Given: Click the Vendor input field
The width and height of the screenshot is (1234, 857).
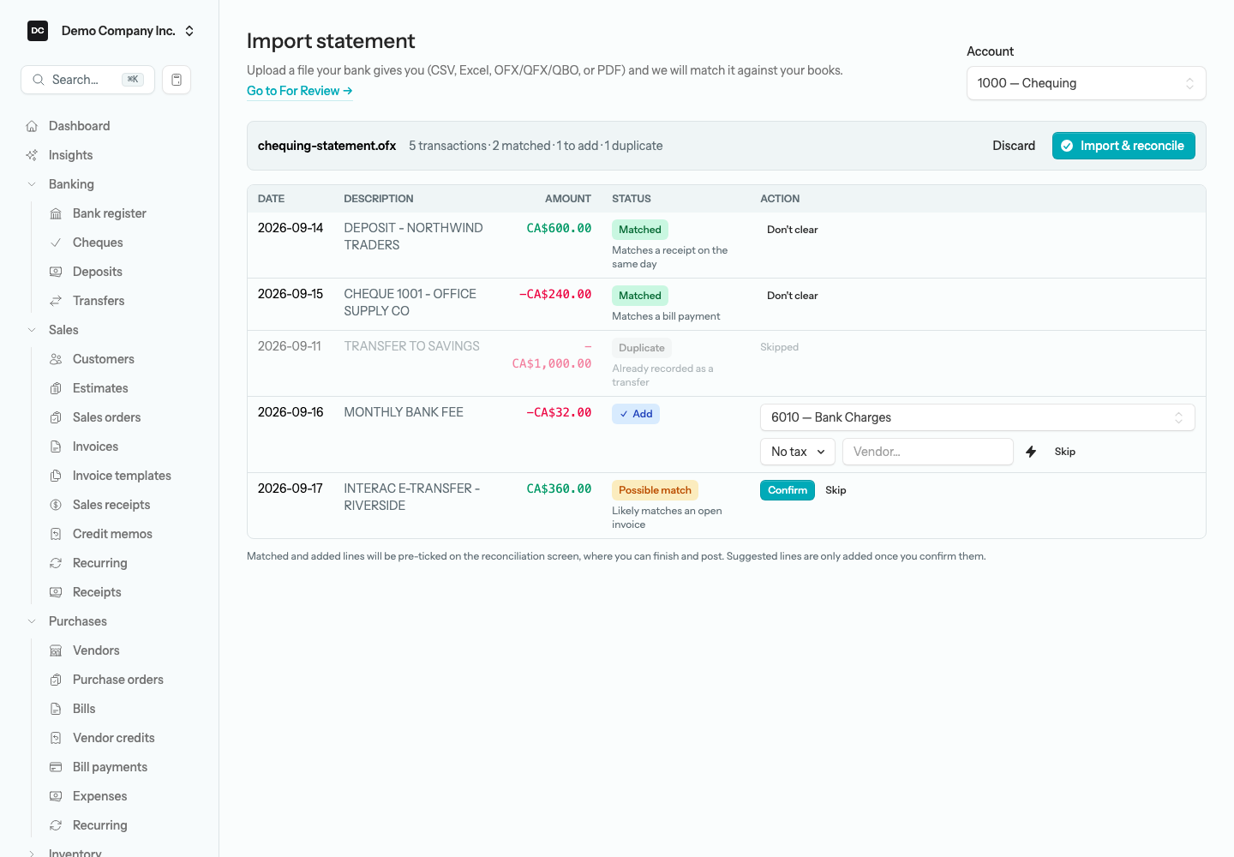Looking at the screenshot, I should 928,452.
